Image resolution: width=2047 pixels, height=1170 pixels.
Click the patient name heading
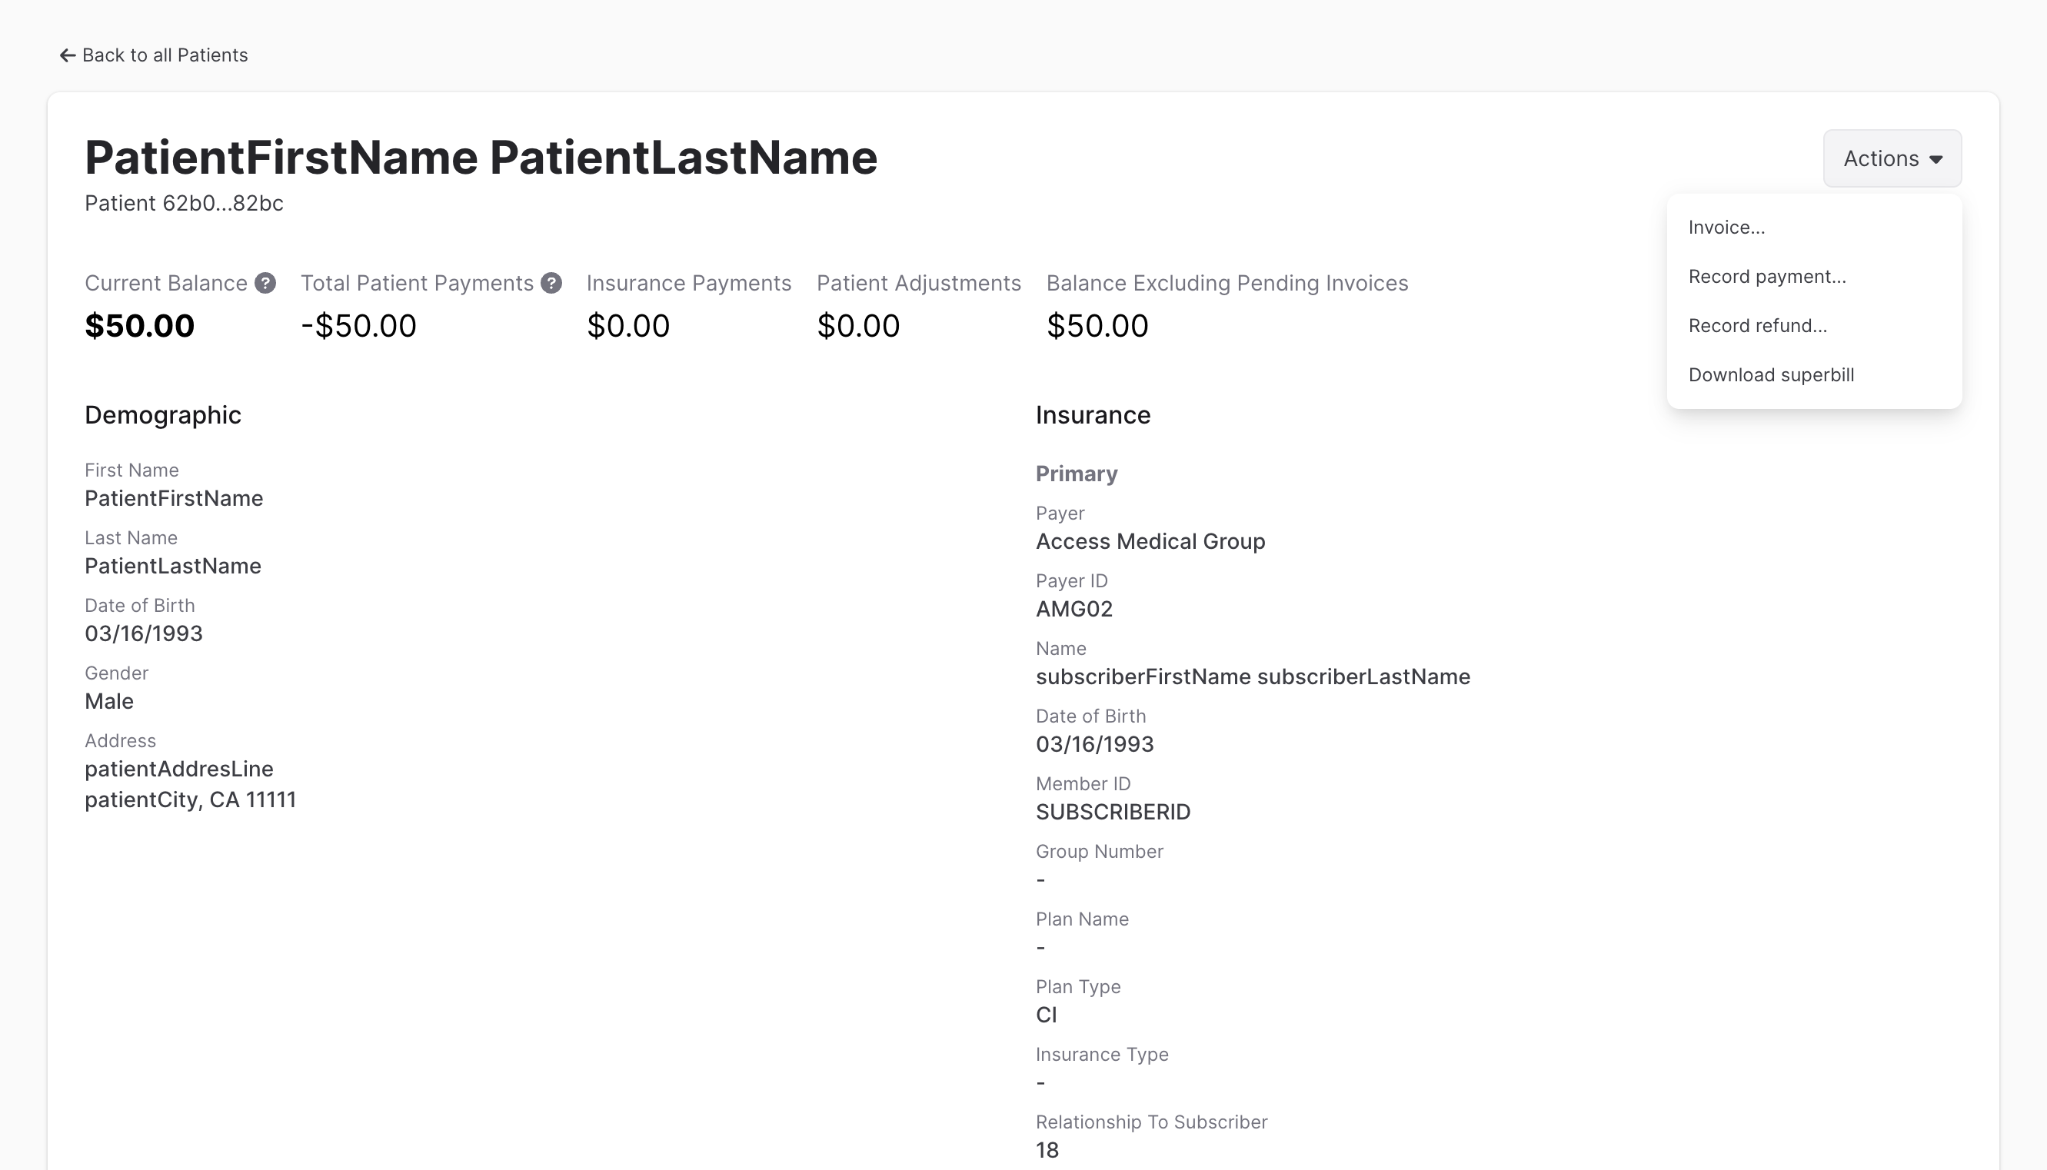point(481,158)
